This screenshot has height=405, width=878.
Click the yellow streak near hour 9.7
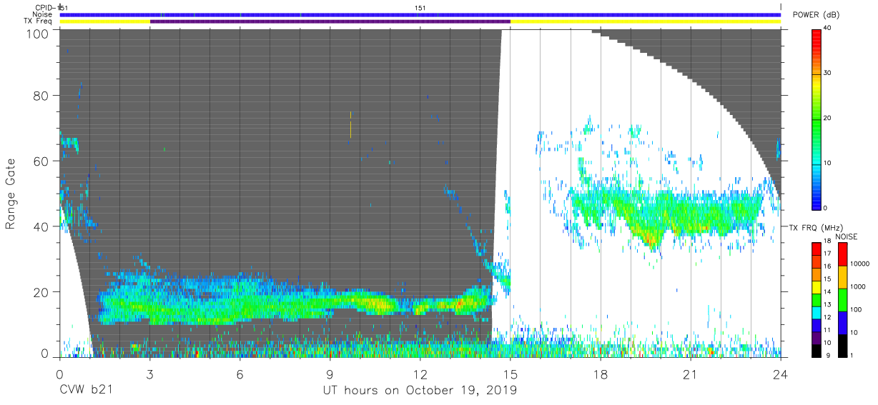tap(351, 125)
